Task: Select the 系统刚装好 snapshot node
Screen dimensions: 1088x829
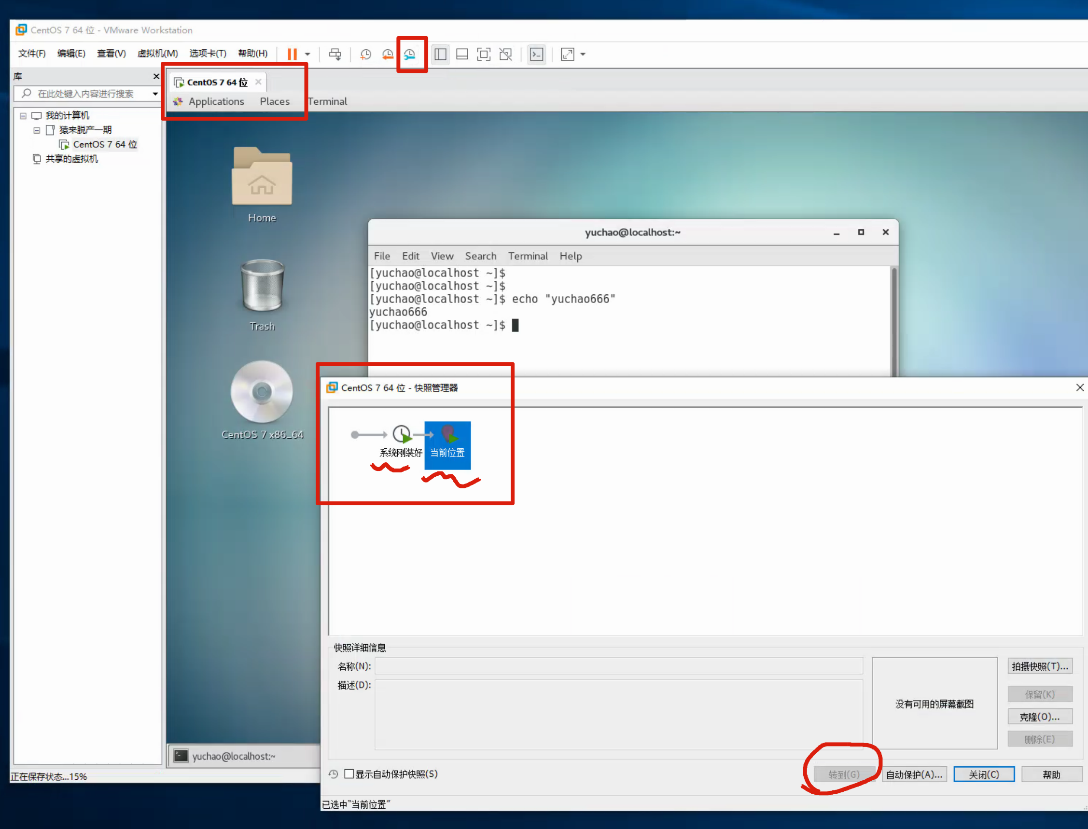Action: pyautogui.click(x=401, y=435)
